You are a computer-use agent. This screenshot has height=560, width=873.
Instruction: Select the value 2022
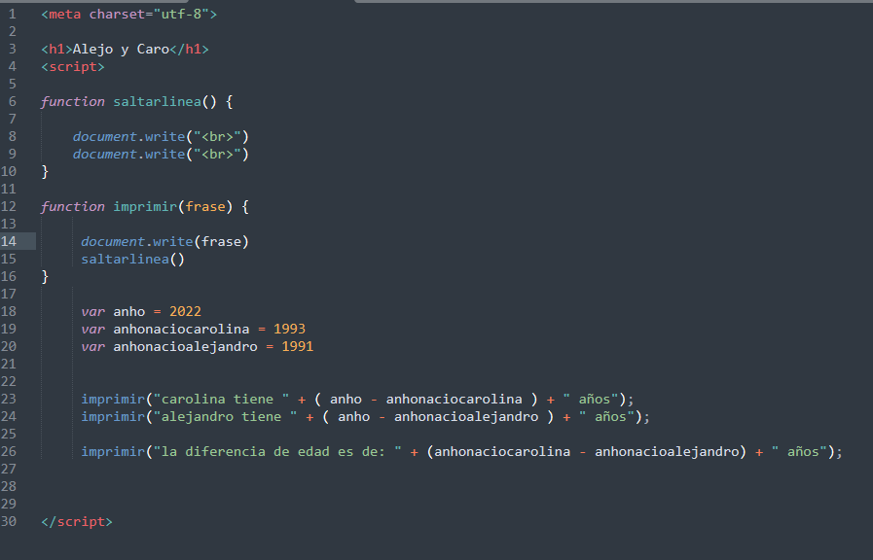[185, 311]
